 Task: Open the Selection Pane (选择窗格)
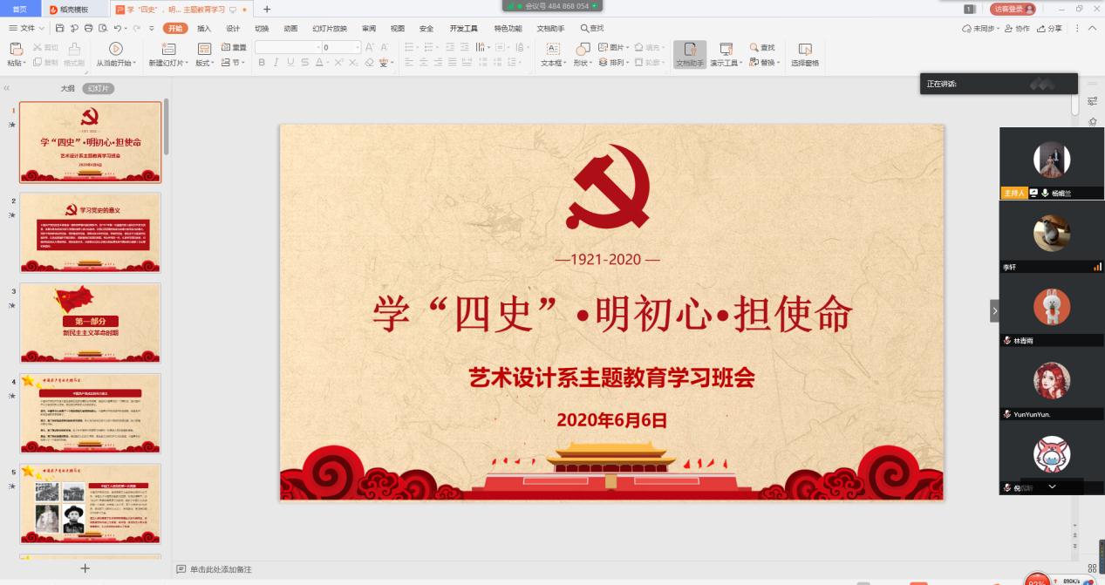point(805,54)
